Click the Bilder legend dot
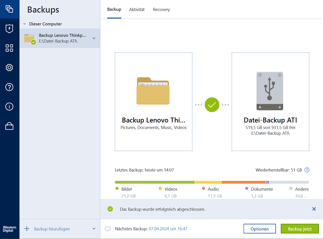Image resolution: width=324 pixels, height=239 pixels. tap(117, 189)
